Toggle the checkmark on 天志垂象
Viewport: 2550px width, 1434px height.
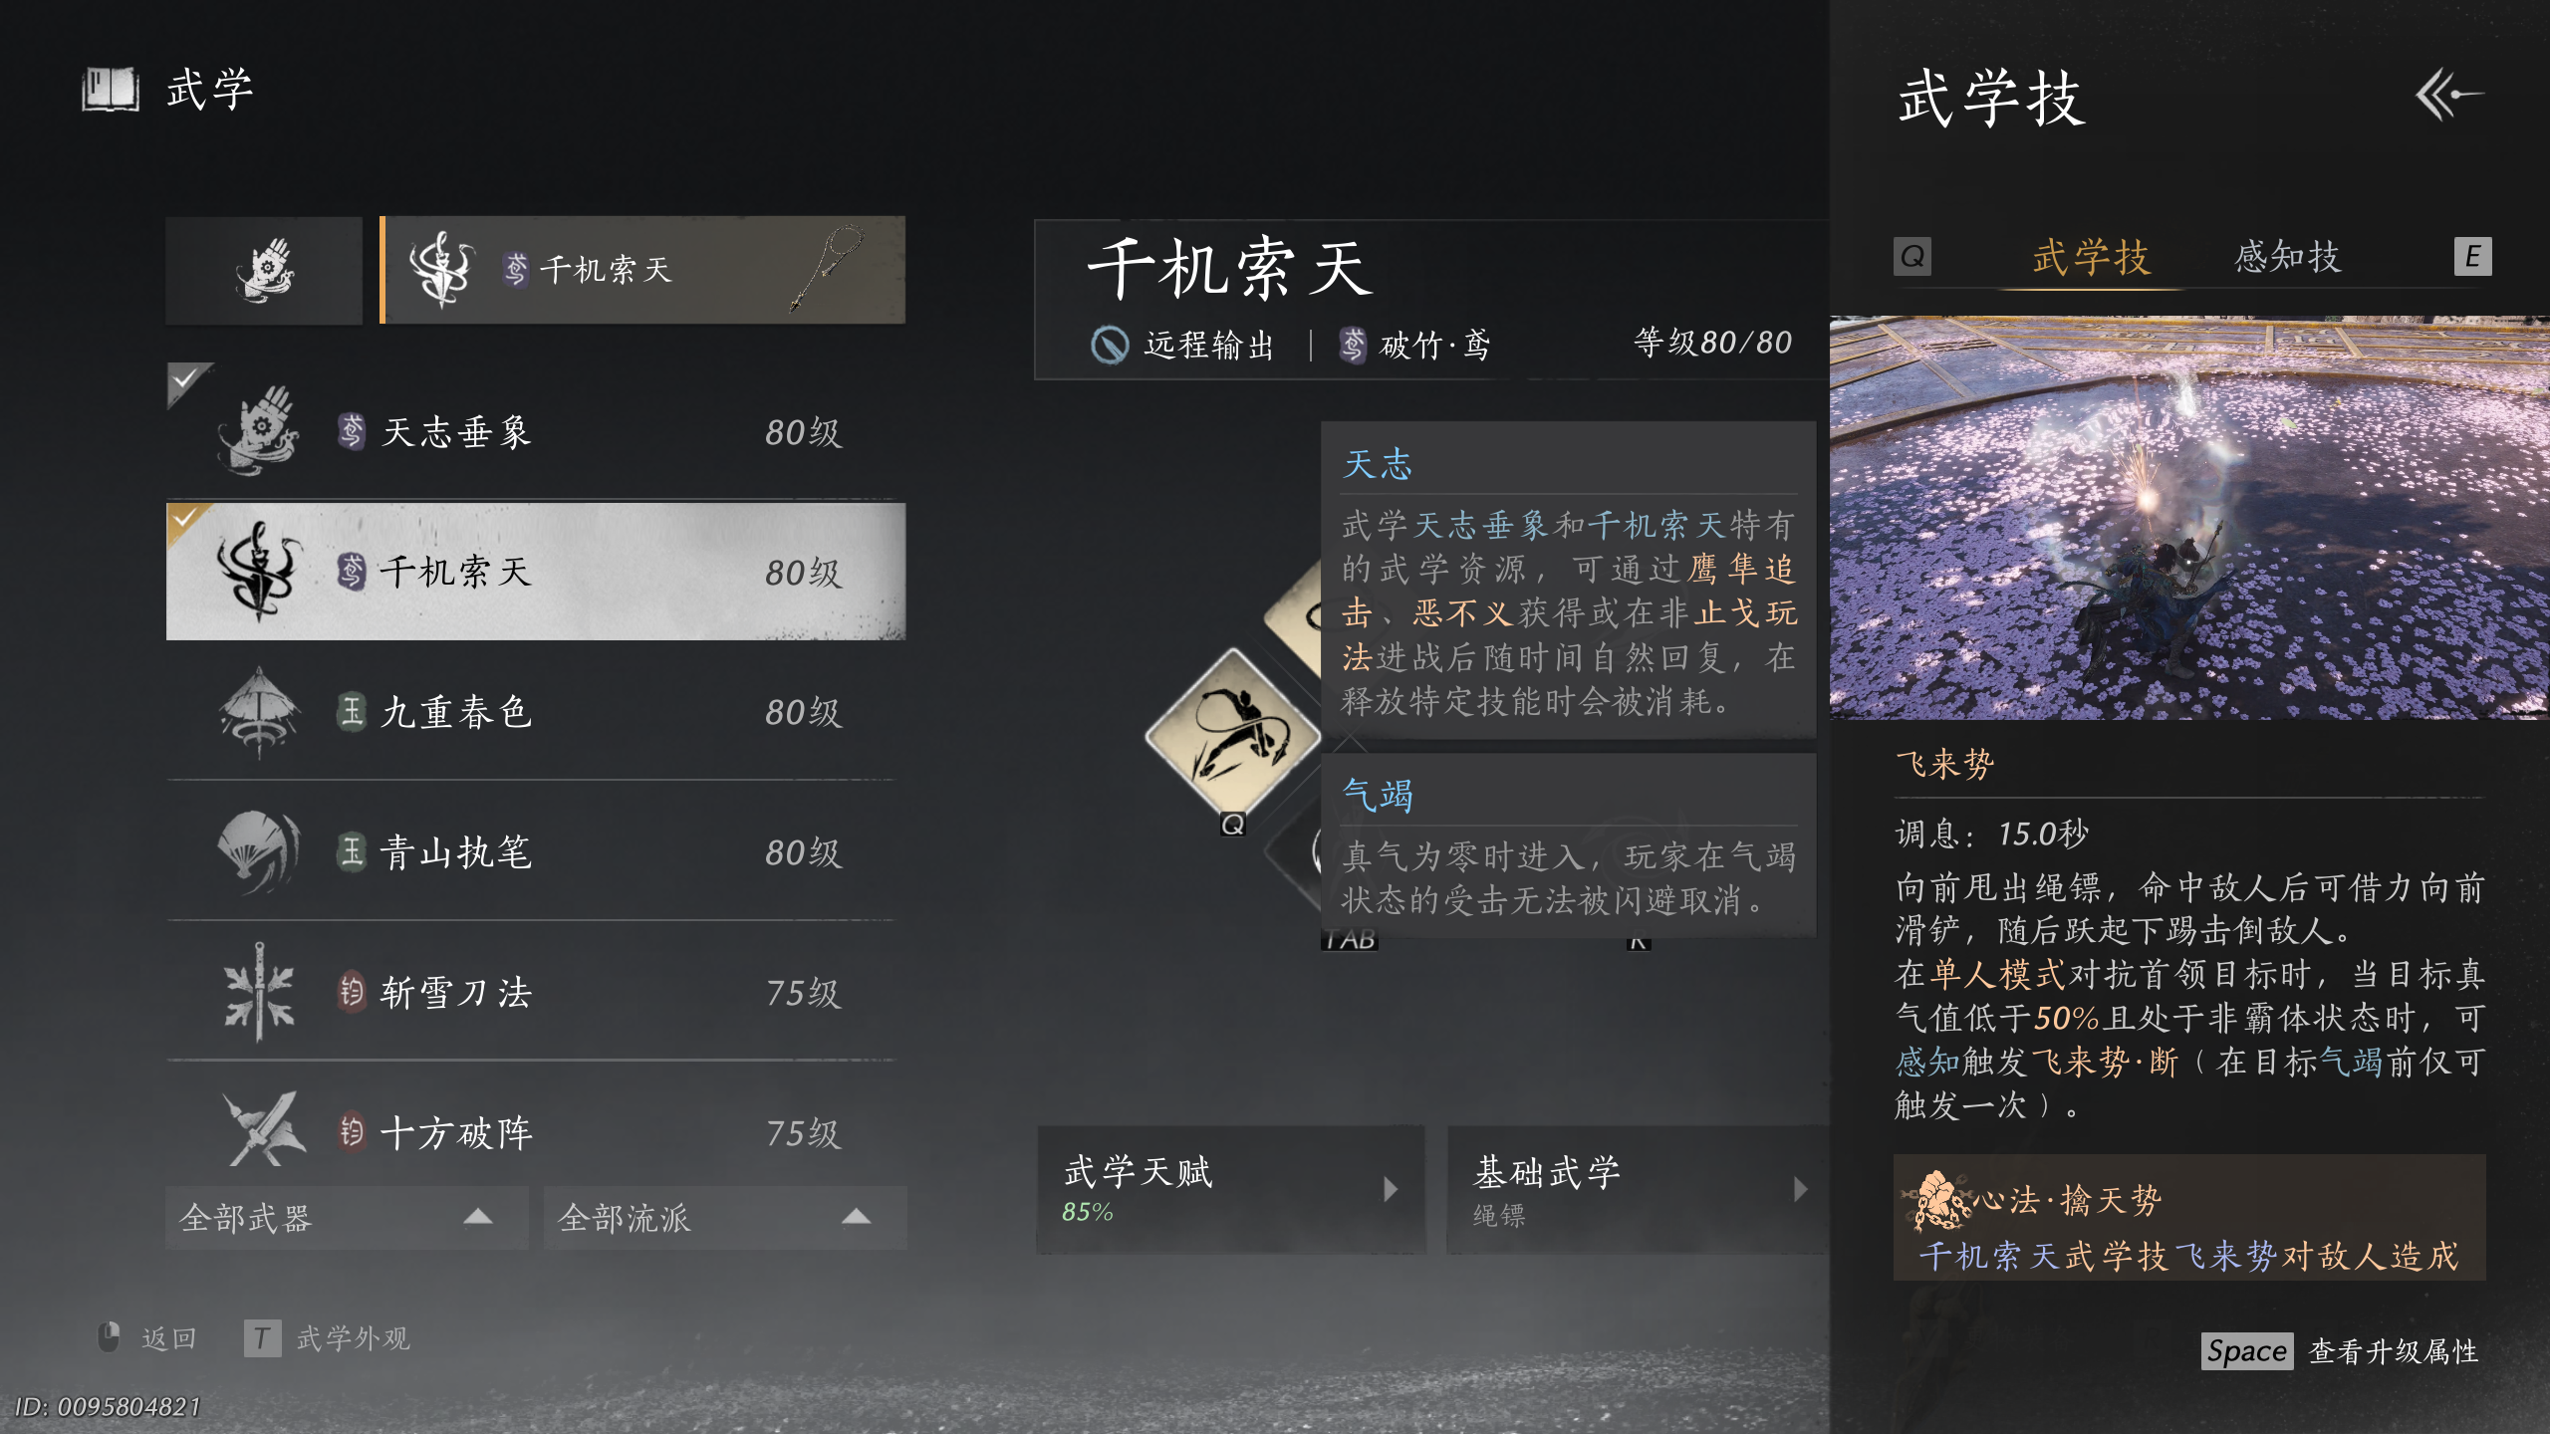click(188, 384)
